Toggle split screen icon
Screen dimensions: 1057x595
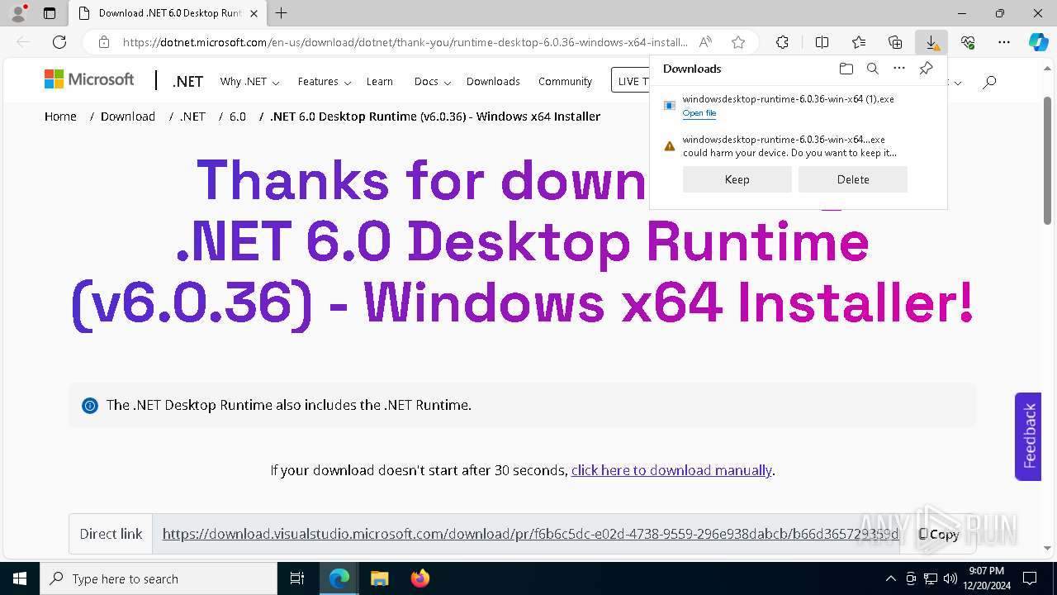(x=822, y=42)
